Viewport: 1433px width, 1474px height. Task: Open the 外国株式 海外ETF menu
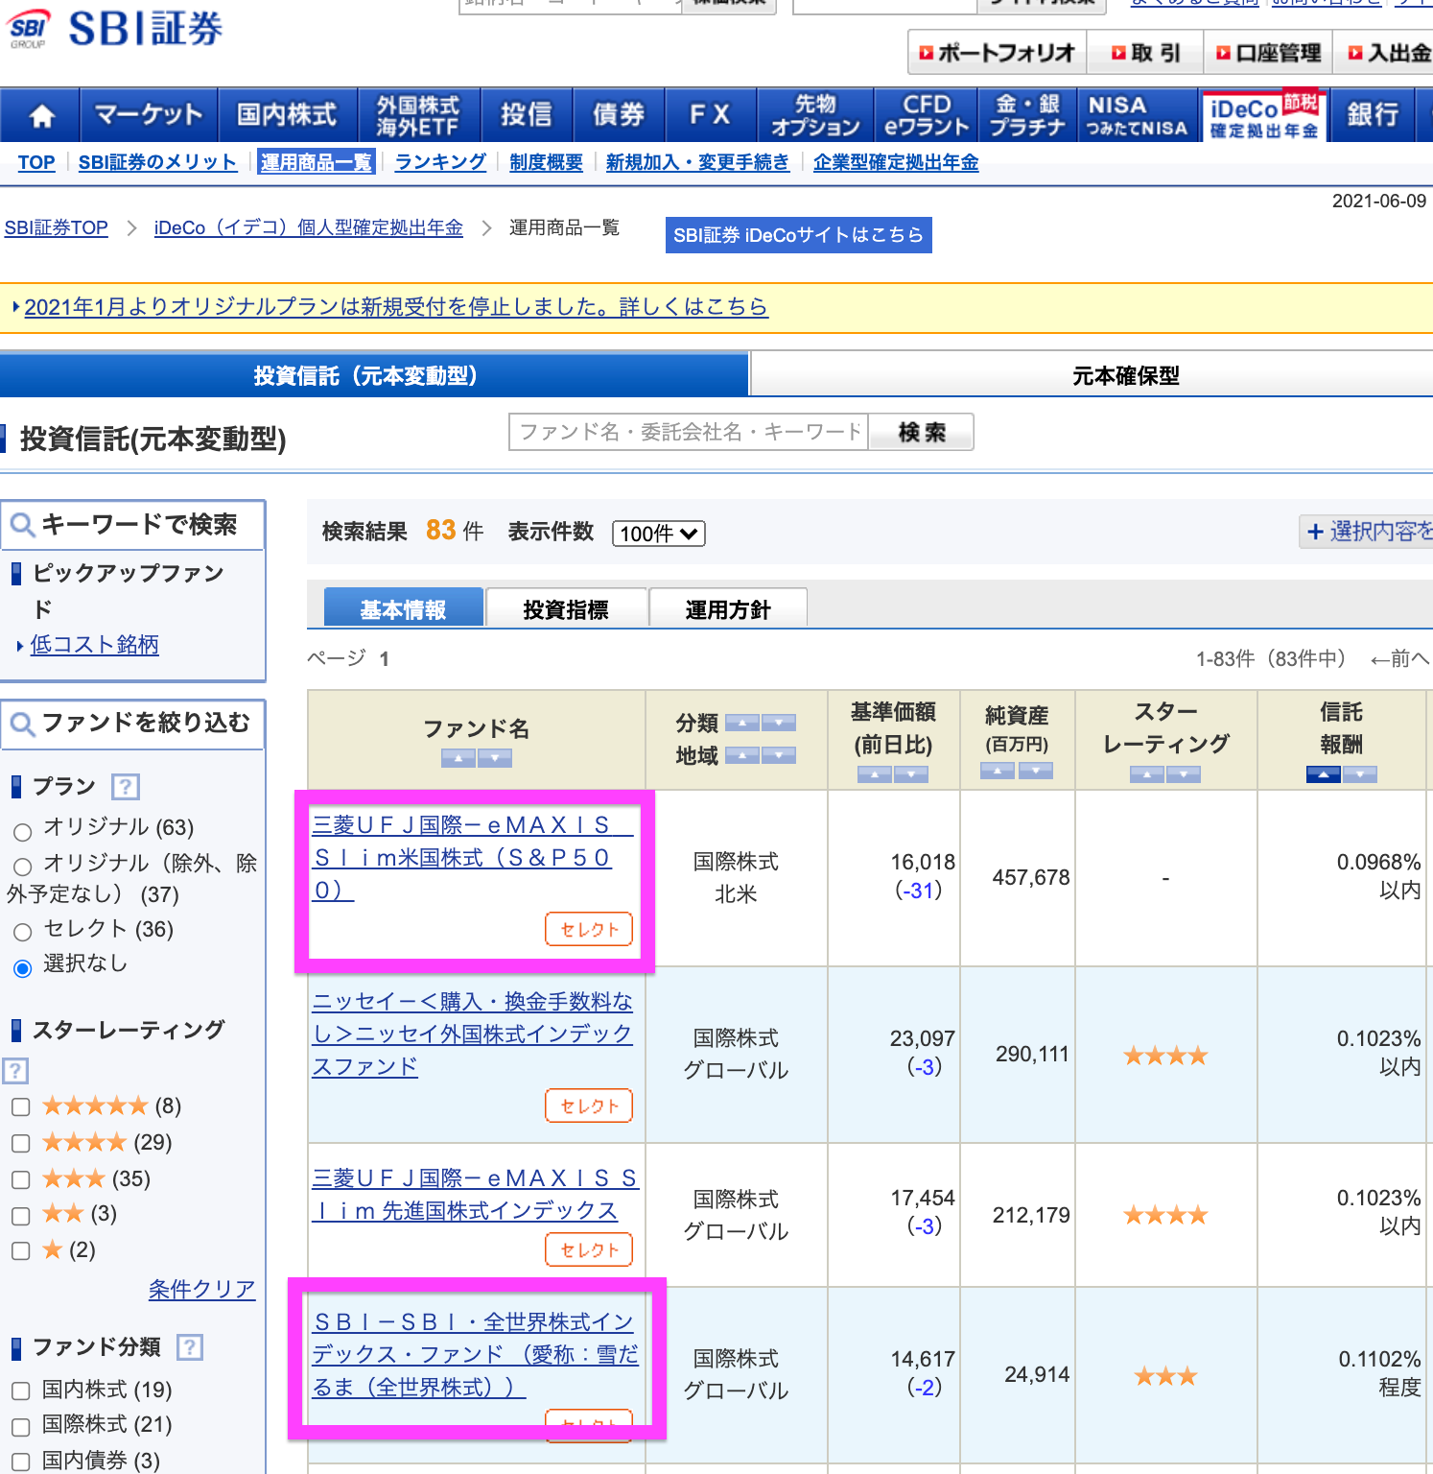tap(418, 115)
